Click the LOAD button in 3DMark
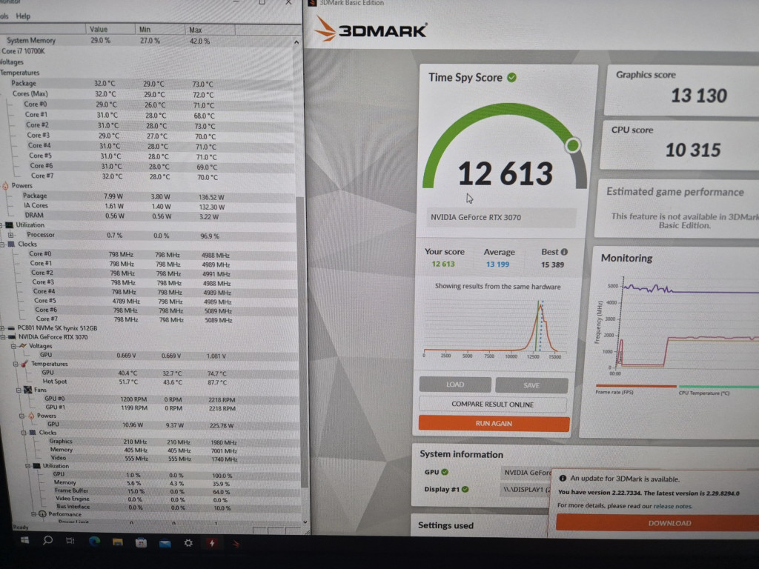 (x=455, y=385)
